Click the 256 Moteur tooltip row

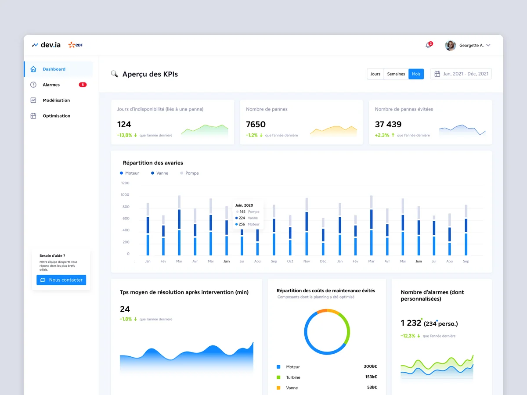(x=248, y=224)
